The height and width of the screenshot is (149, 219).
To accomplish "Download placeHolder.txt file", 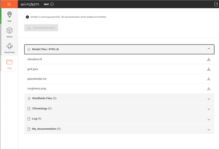I will click(208, 79).
